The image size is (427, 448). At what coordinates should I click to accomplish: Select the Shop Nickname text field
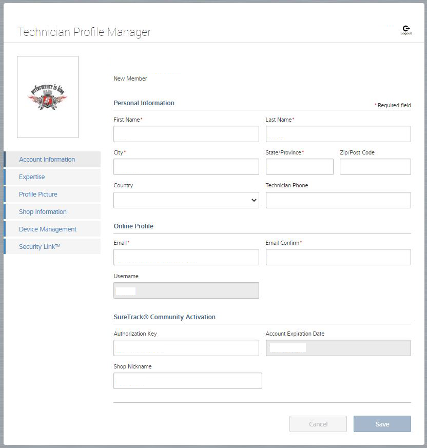(187, 381)
